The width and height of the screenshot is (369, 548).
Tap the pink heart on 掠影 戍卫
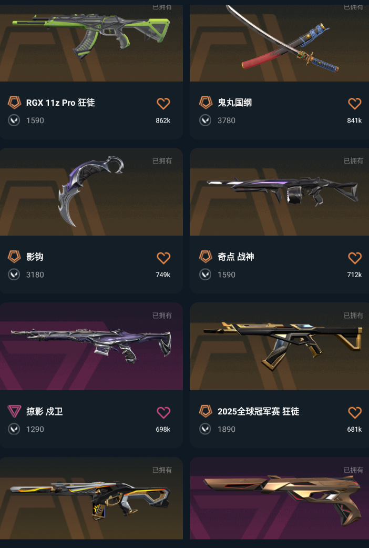click(163, 412)
